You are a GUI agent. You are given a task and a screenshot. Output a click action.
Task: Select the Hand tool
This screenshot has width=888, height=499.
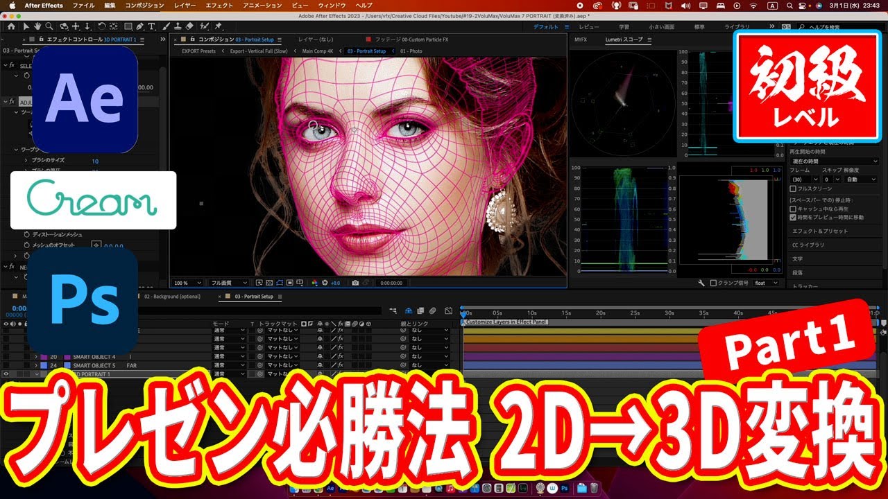(x=38, y=27)
